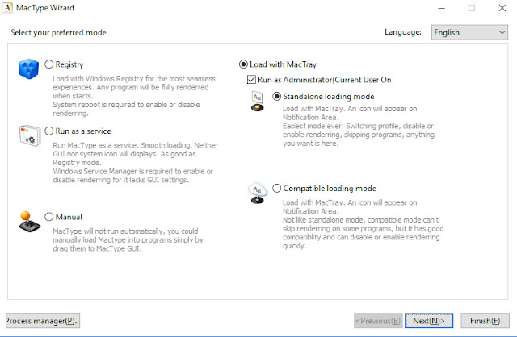Select the Registry radio button
Screen dimensions: 517x337
pos(48,64)
